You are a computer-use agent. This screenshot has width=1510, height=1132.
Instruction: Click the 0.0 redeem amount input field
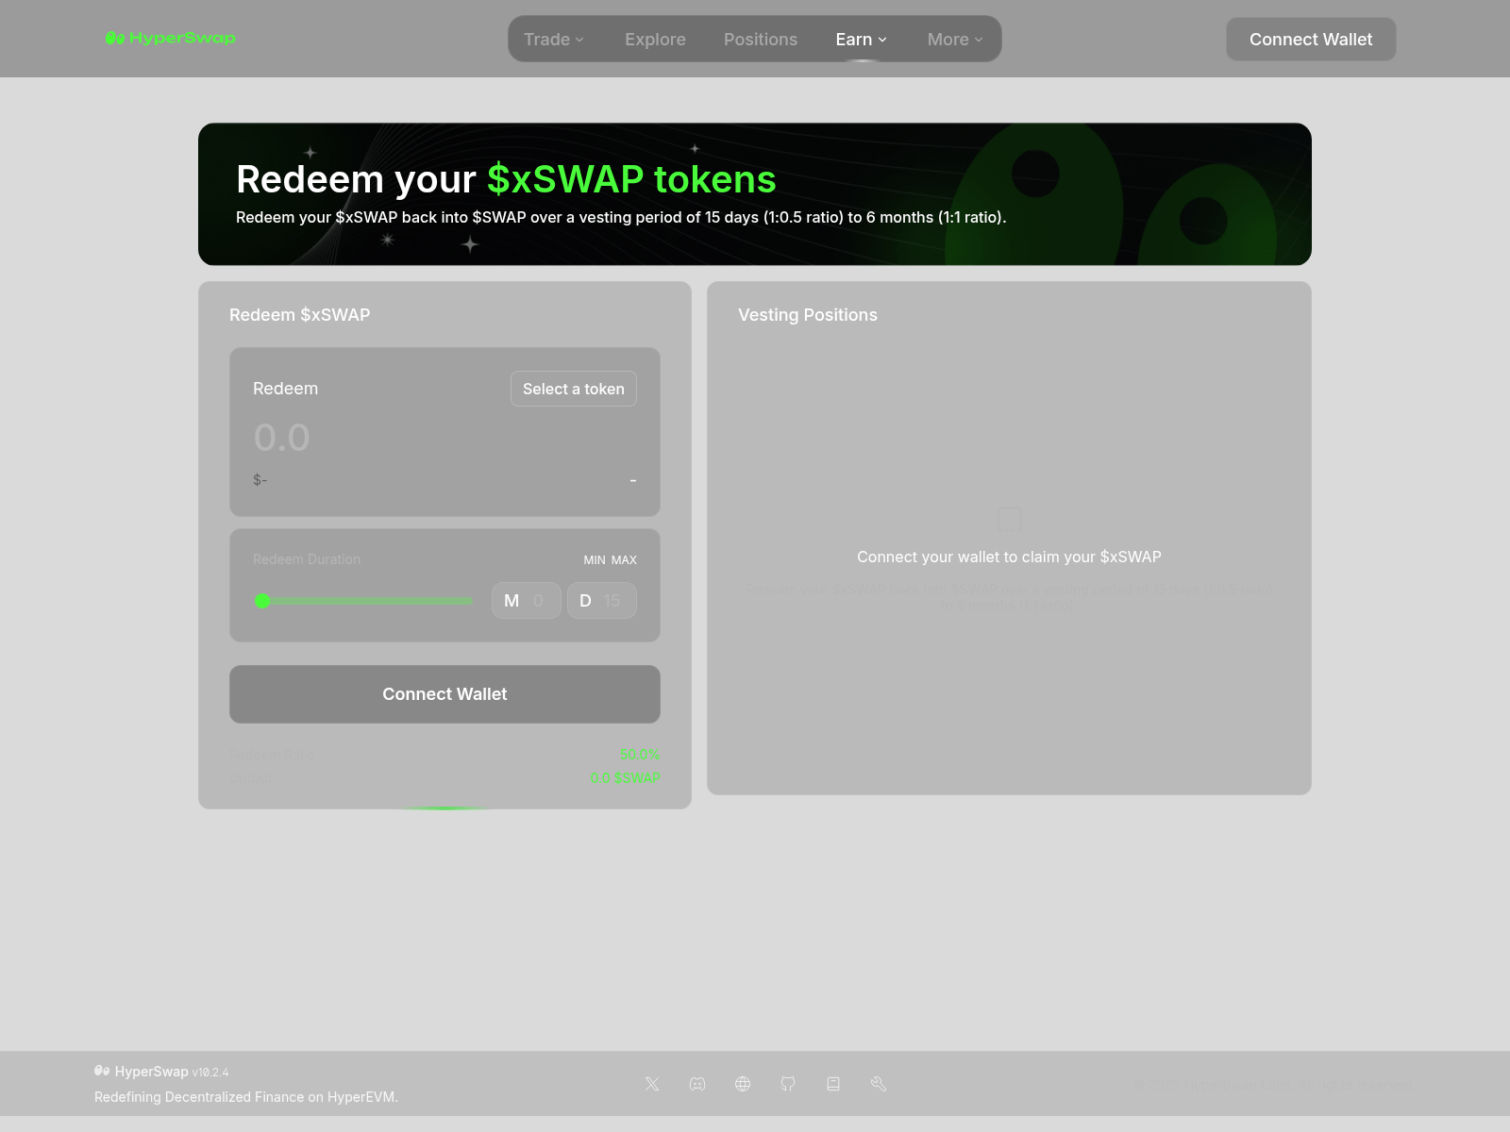click(282, 437)
